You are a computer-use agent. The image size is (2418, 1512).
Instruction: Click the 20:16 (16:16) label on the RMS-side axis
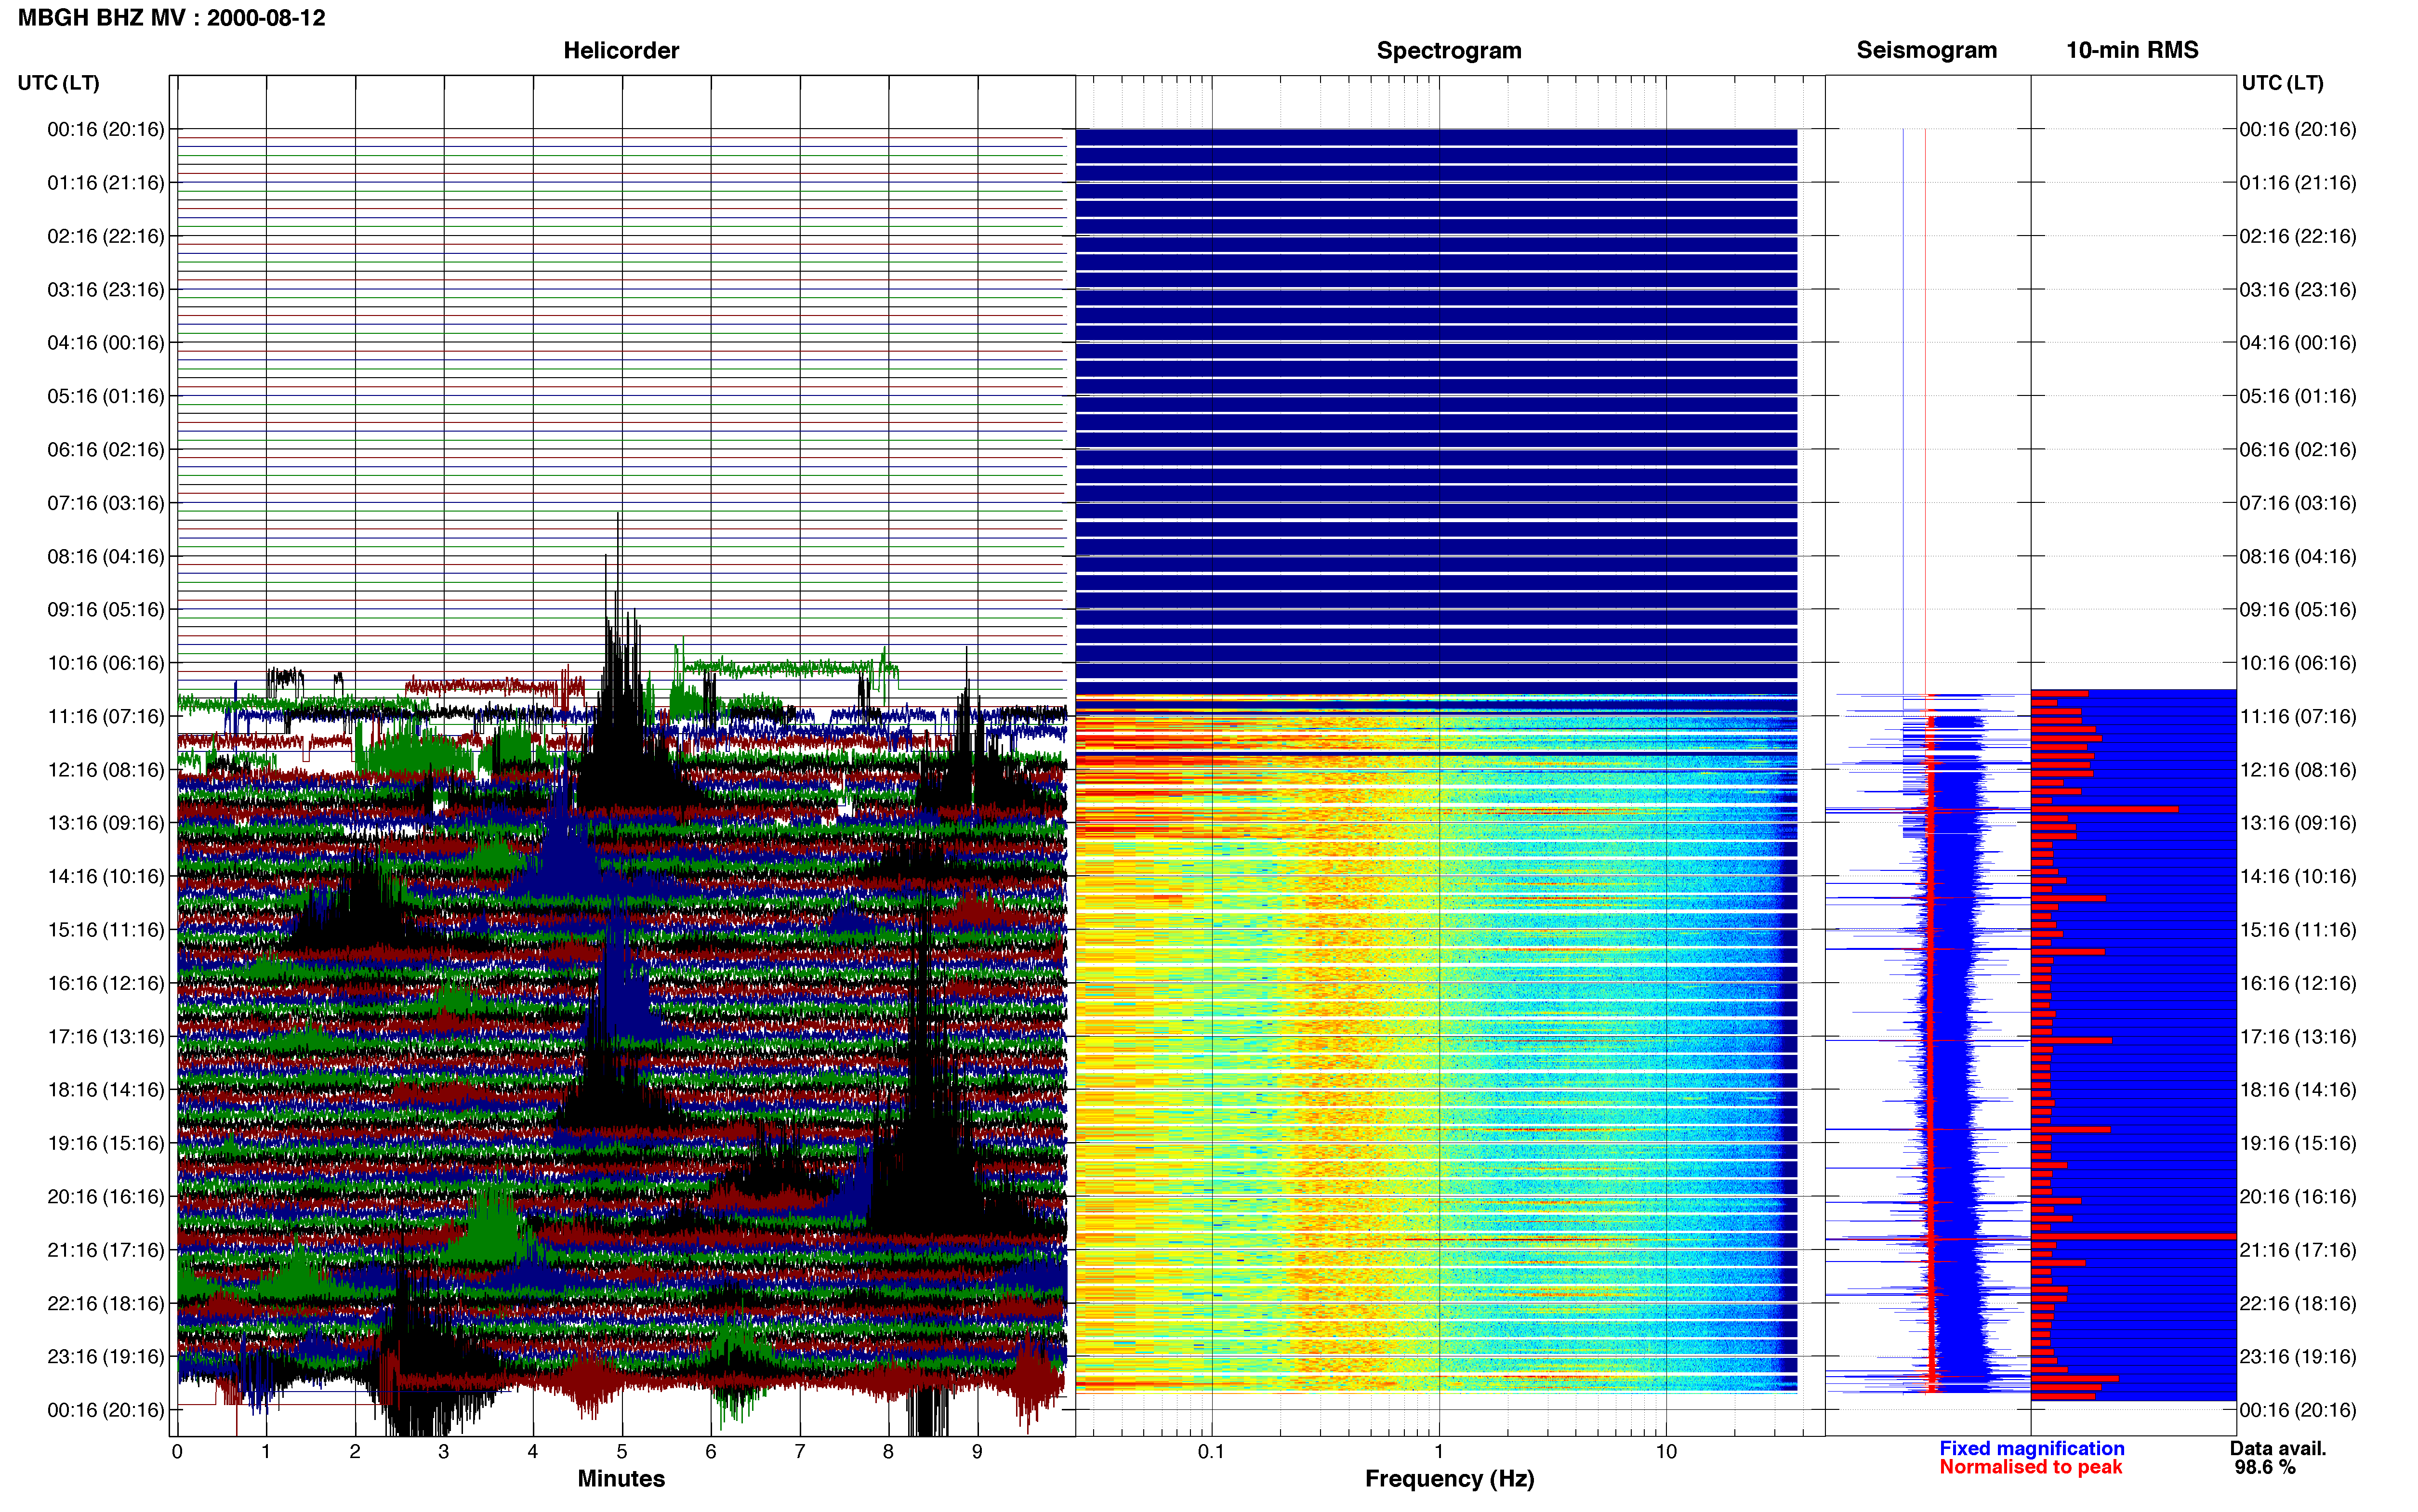pos(2298,1197)
